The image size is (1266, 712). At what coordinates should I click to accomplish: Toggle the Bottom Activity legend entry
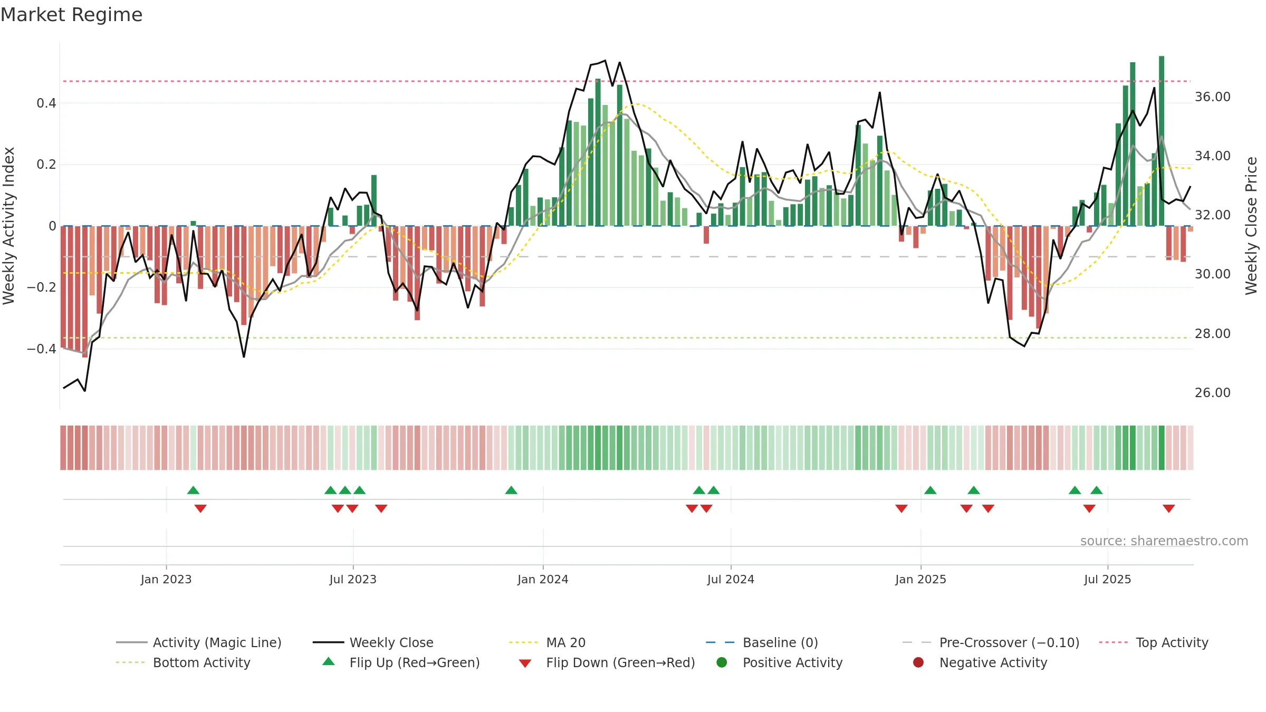coord(183,662)
